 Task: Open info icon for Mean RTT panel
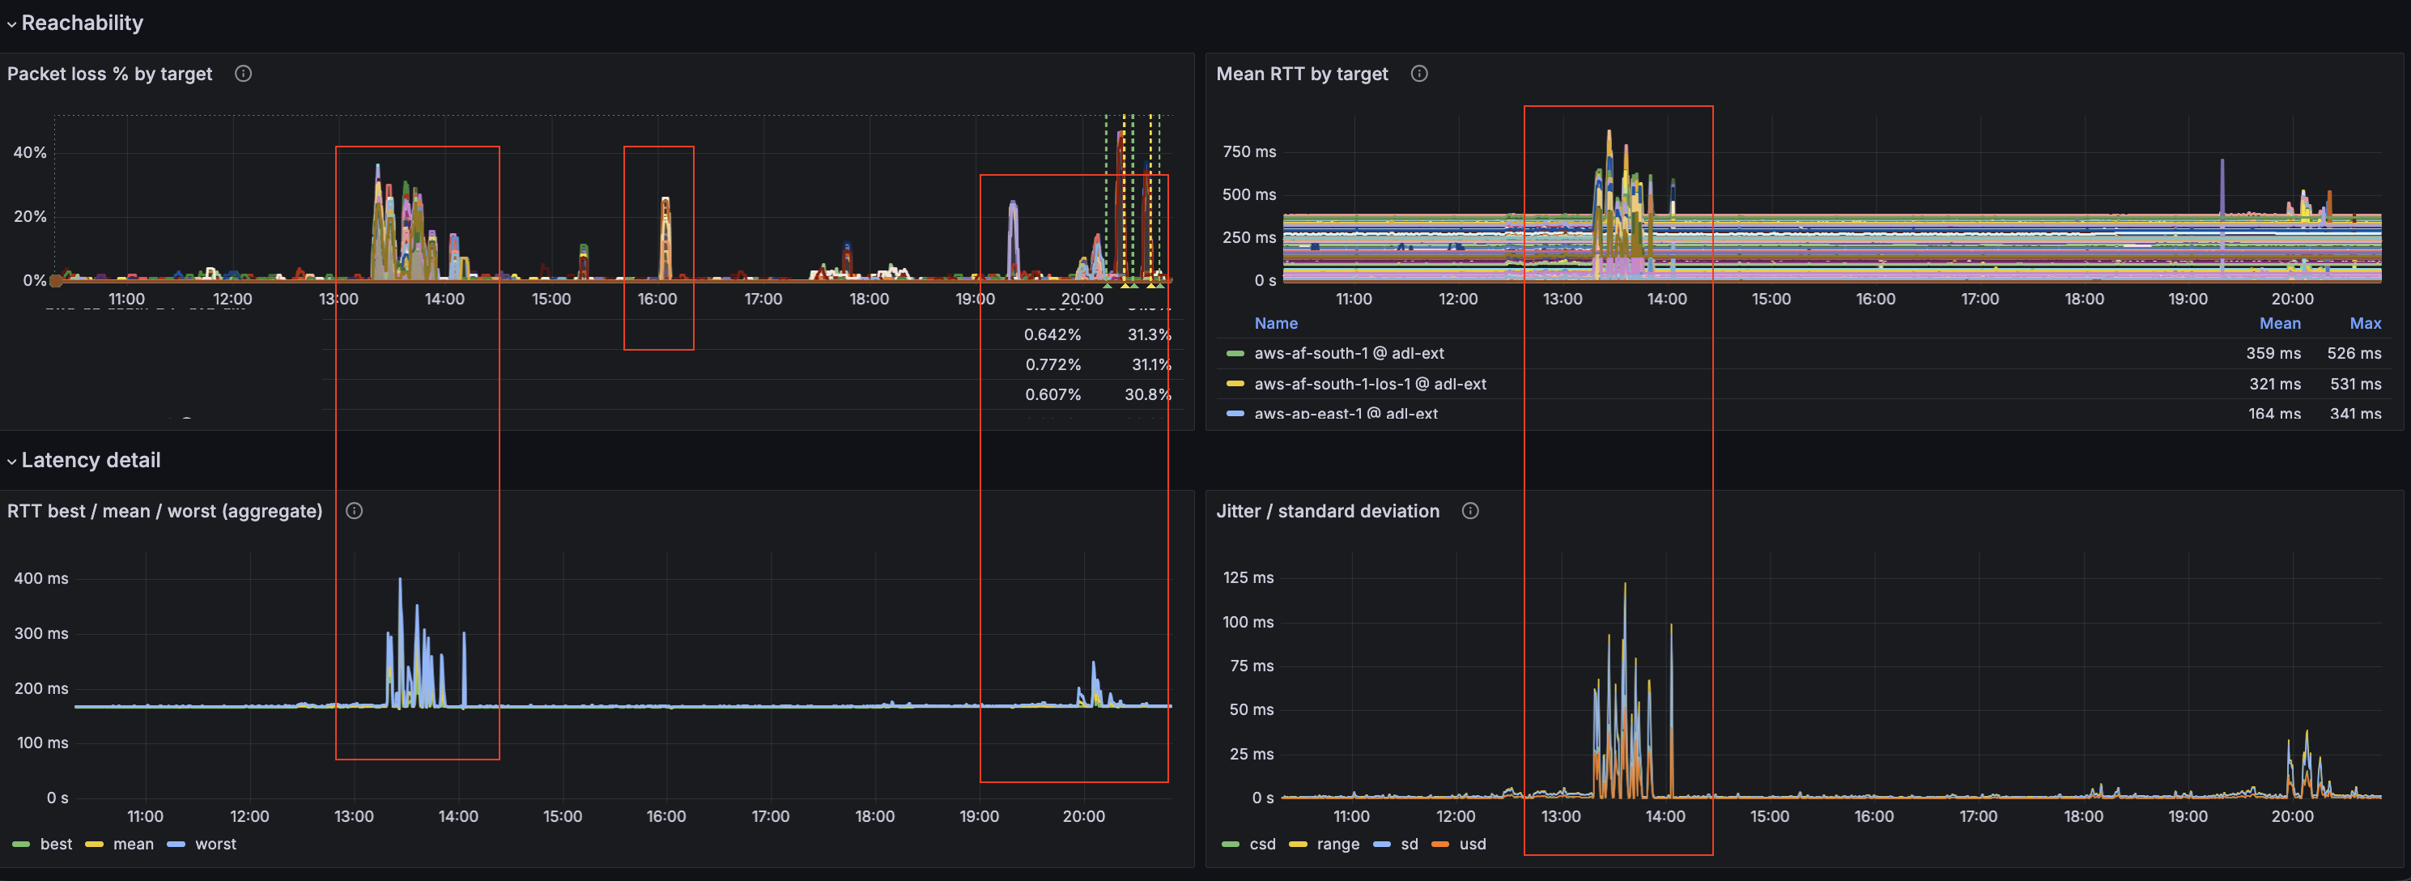tap(1419, 73)
